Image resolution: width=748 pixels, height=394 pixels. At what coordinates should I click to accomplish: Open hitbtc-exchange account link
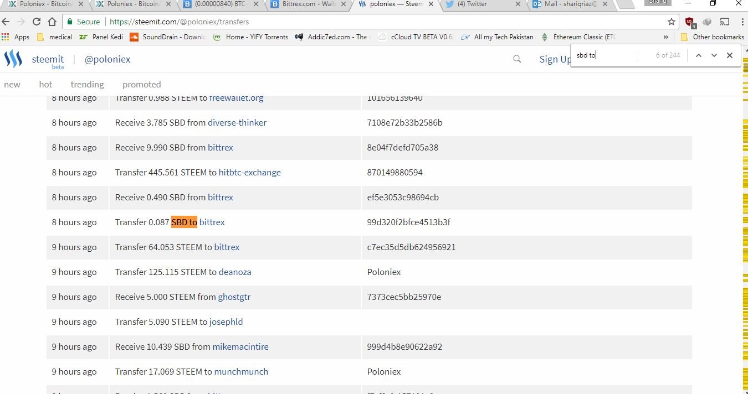point(250,173)
